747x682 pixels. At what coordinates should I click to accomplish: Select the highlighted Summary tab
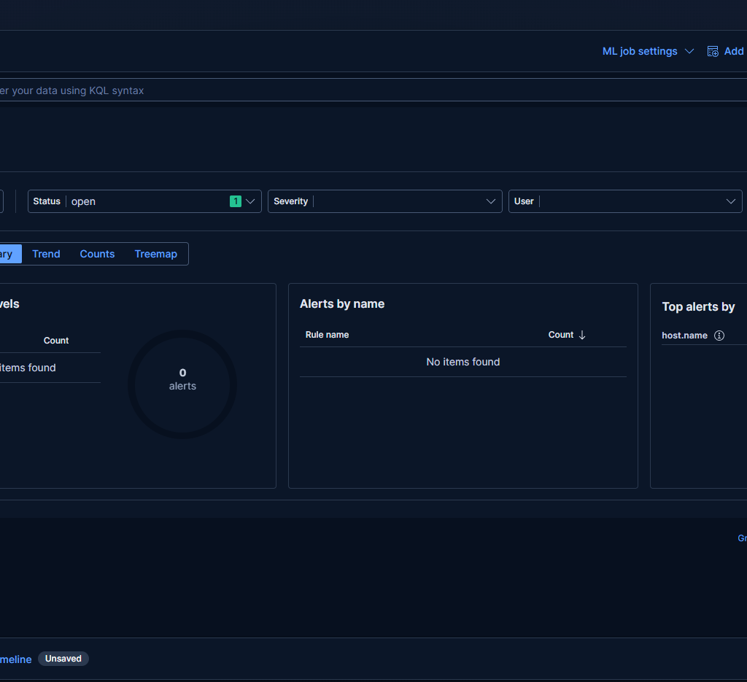10,254
